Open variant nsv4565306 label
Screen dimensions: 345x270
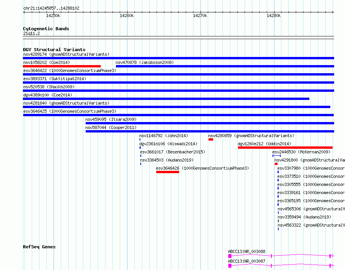[311, 209]
